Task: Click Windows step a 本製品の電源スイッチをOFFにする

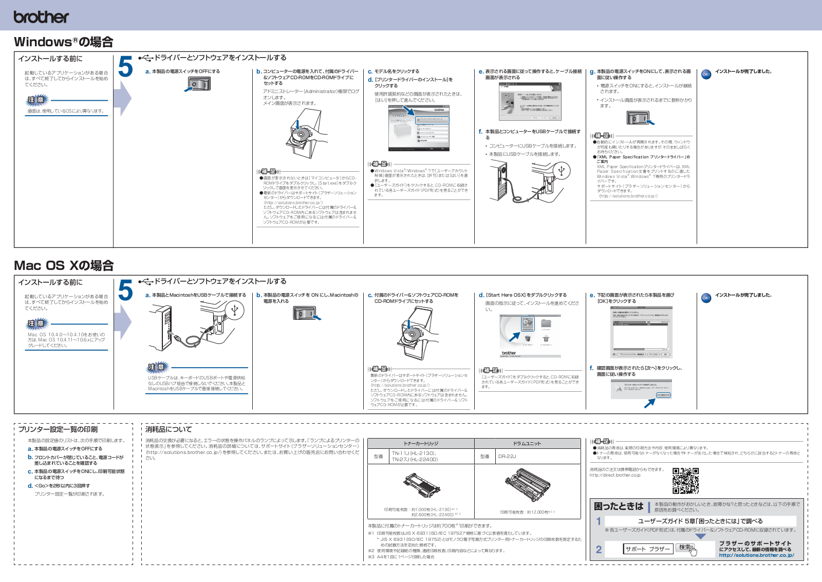Action: point(186,71)
